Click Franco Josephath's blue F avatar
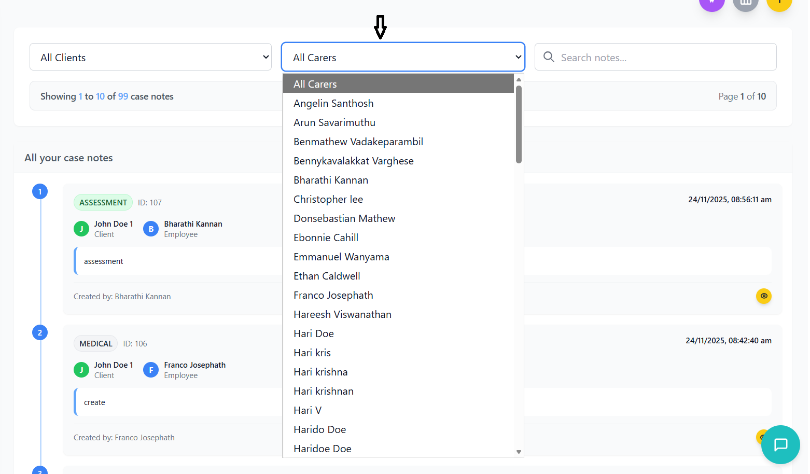Image resolution: width=810 pixels, height=474 pixels. [x=151, y=370]
